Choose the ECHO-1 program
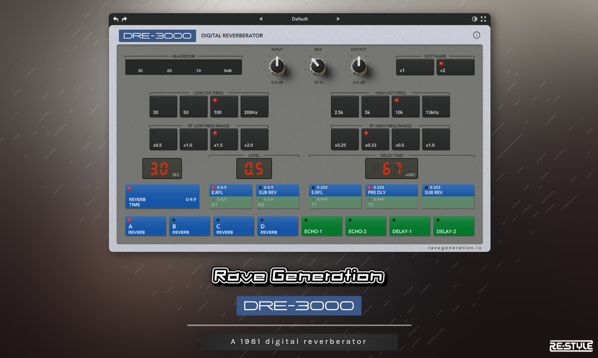Viewport: 598px width, 358px height. [x=322, y=226]
